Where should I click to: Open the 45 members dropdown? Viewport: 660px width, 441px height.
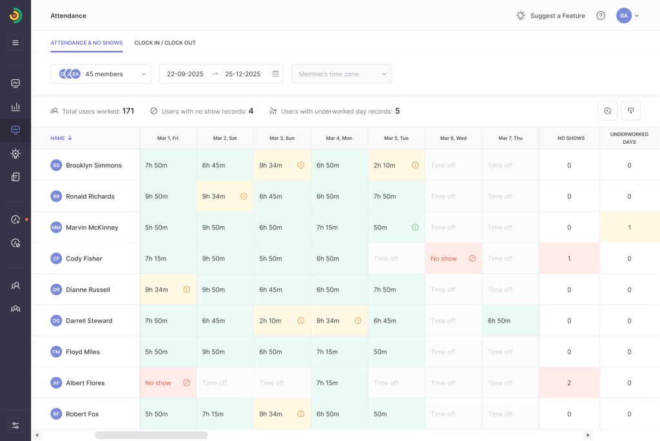point(101,74)
